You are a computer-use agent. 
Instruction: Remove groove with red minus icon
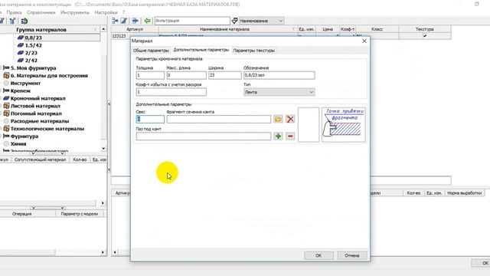tap(290, 136)
